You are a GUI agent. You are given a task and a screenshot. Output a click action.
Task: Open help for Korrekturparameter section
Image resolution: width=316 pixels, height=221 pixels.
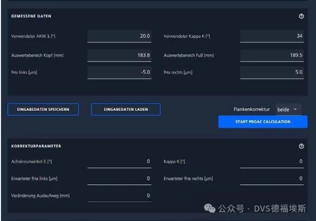click(302, 146)
